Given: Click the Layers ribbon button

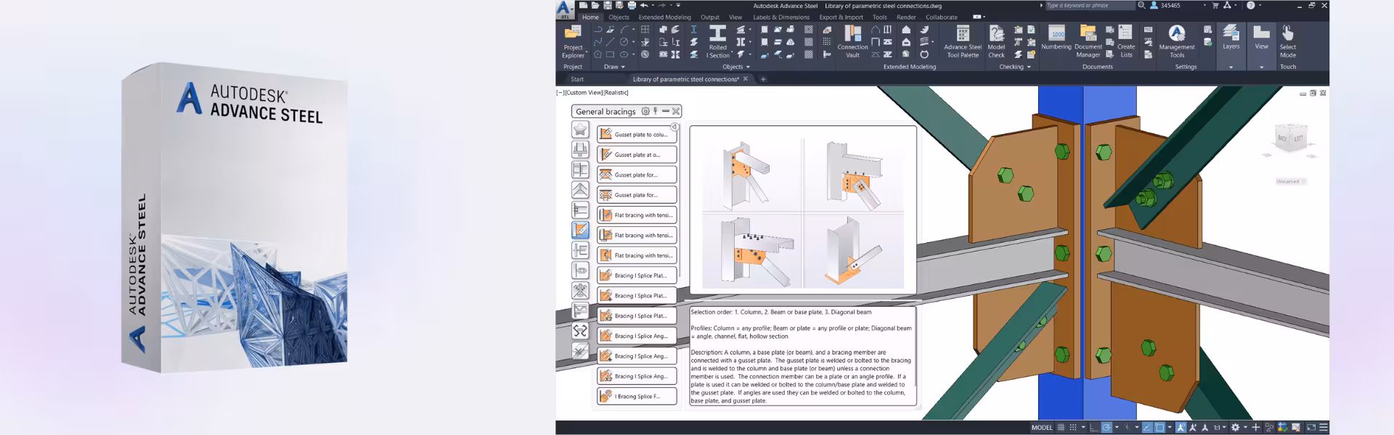Looking at the screenshot, I should pyautogui.click(x=1231, y=38).
